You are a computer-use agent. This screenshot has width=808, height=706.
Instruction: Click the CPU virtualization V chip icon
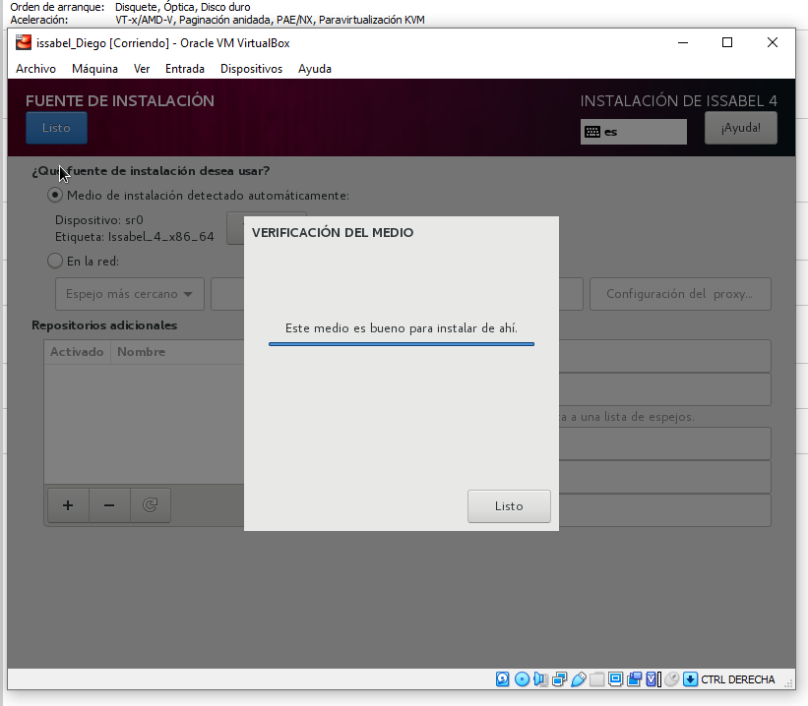(x=653, y=679)
